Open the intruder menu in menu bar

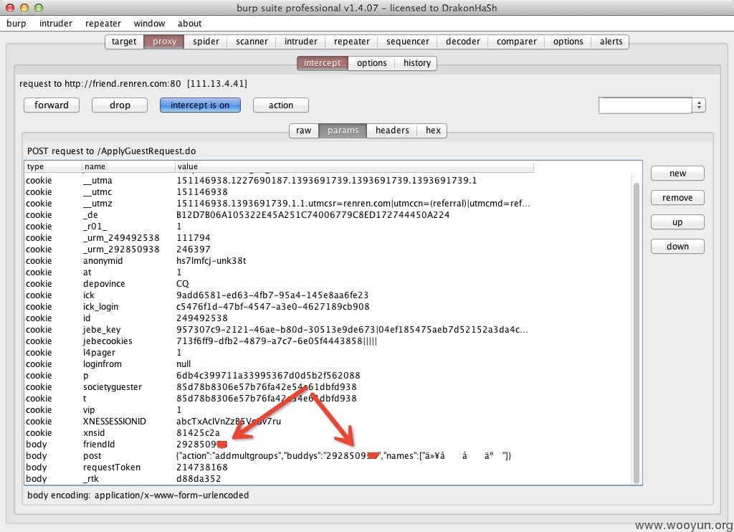(x=56, y=24)
